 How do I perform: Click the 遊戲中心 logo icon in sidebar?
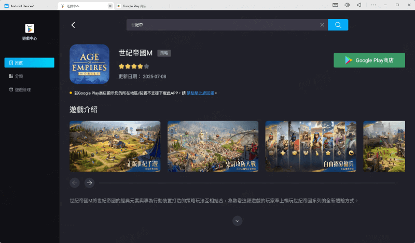click(30, 28)
